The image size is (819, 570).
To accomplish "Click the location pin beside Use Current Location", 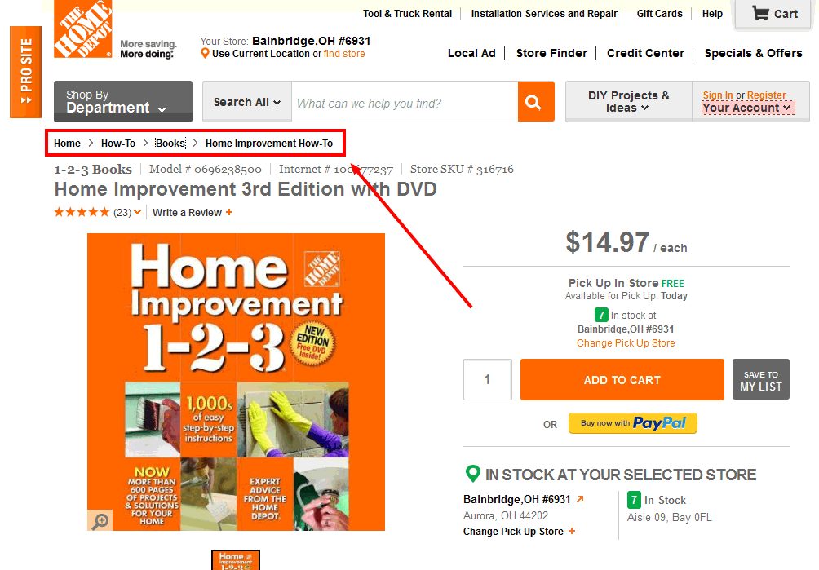I will 206,53.
